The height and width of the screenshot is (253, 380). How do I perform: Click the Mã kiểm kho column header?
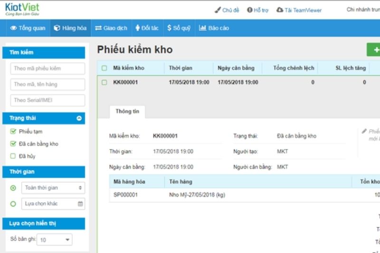pos(128,68)
